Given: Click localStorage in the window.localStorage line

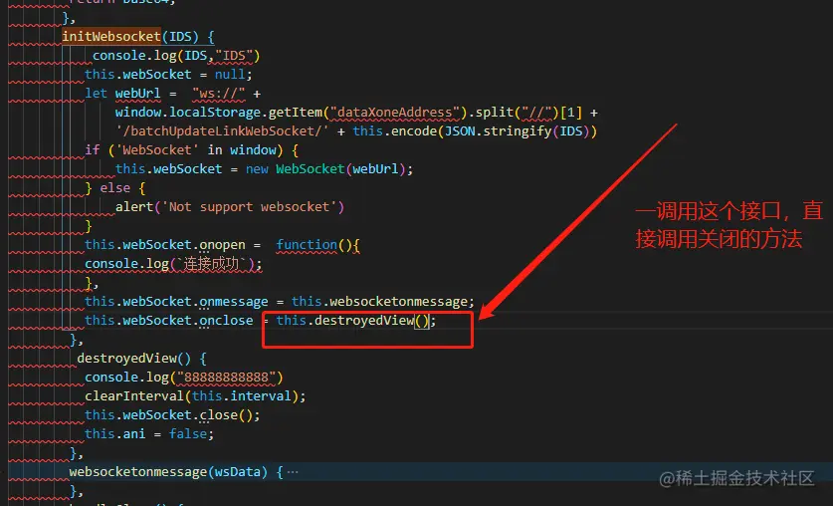Looking at the screenshot, I should pos(216,113).
